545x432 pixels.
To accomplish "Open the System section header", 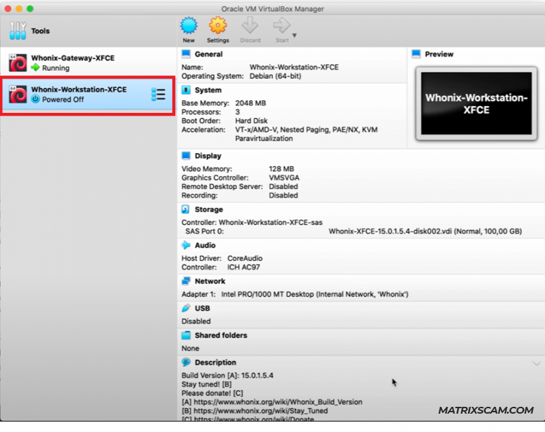I will [x=208, y=90].
